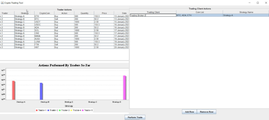Click the Trading Client column header
Image resolution: width=269 pixels, height=120 pixels.
pyautogui.click(x=153, y=12)
